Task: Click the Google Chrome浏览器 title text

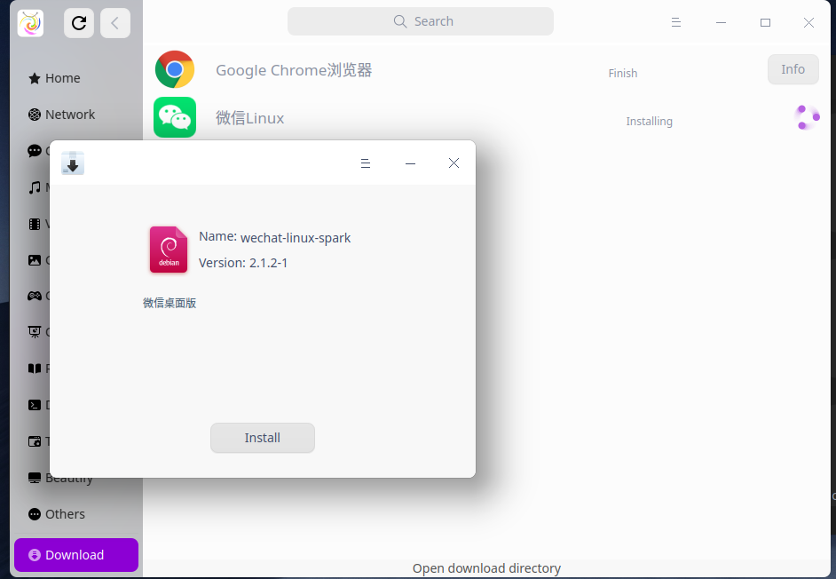Action: pyautogui.click(x=294, y=70)
